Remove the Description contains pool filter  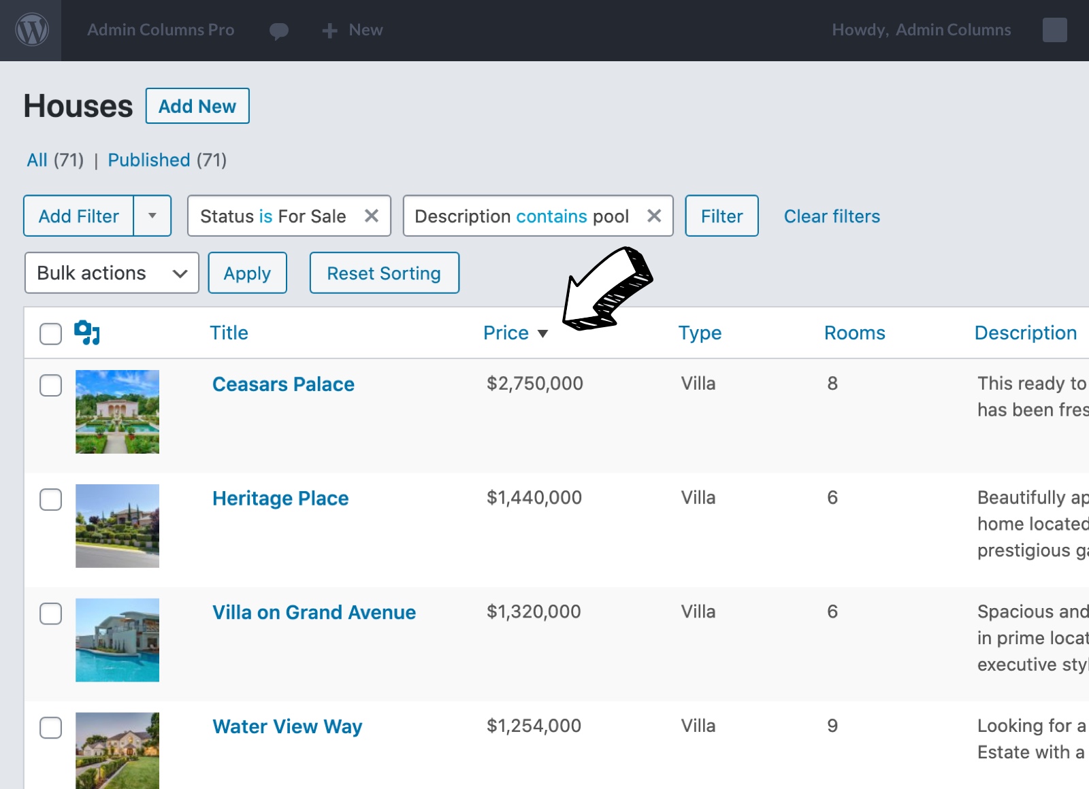point(654,216)
